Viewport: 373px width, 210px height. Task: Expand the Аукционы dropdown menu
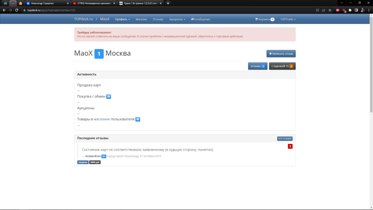tap(177, 19)
